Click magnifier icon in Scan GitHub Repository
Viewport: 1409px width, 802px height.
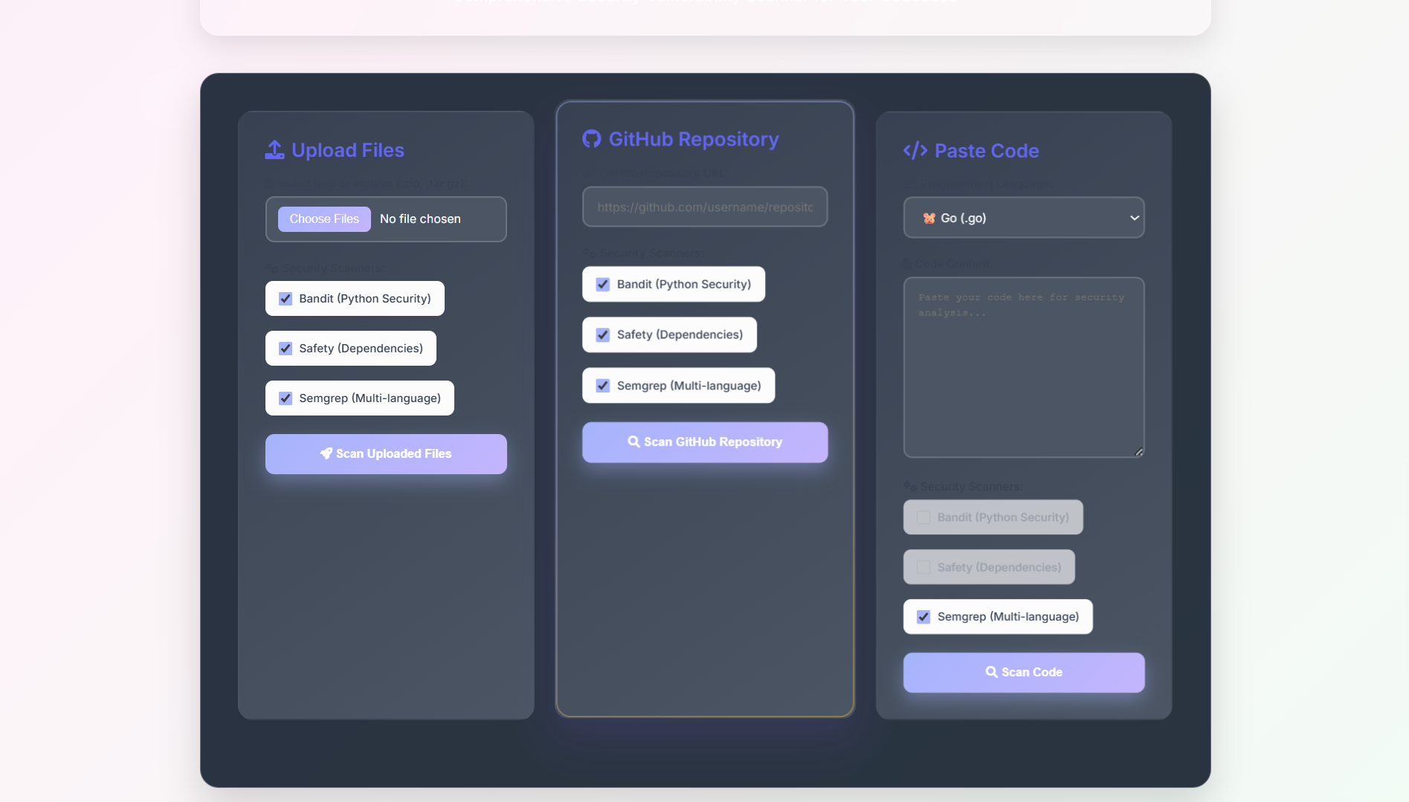coord(633,442)
